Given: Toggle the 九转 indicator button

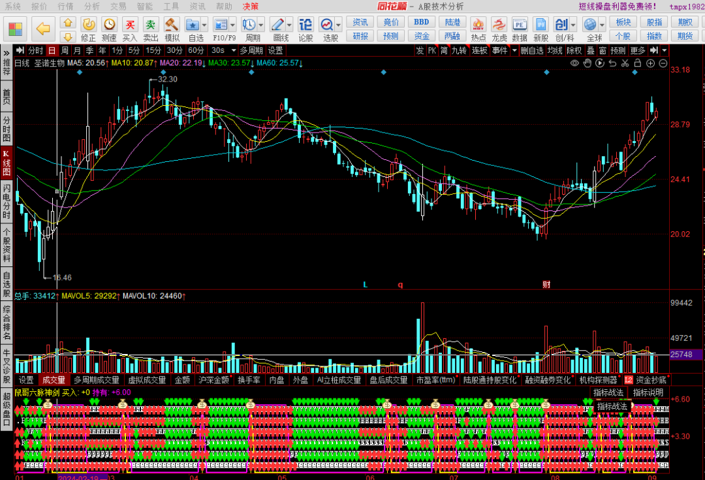Looking at the screenshot, I should click(459, 50).
